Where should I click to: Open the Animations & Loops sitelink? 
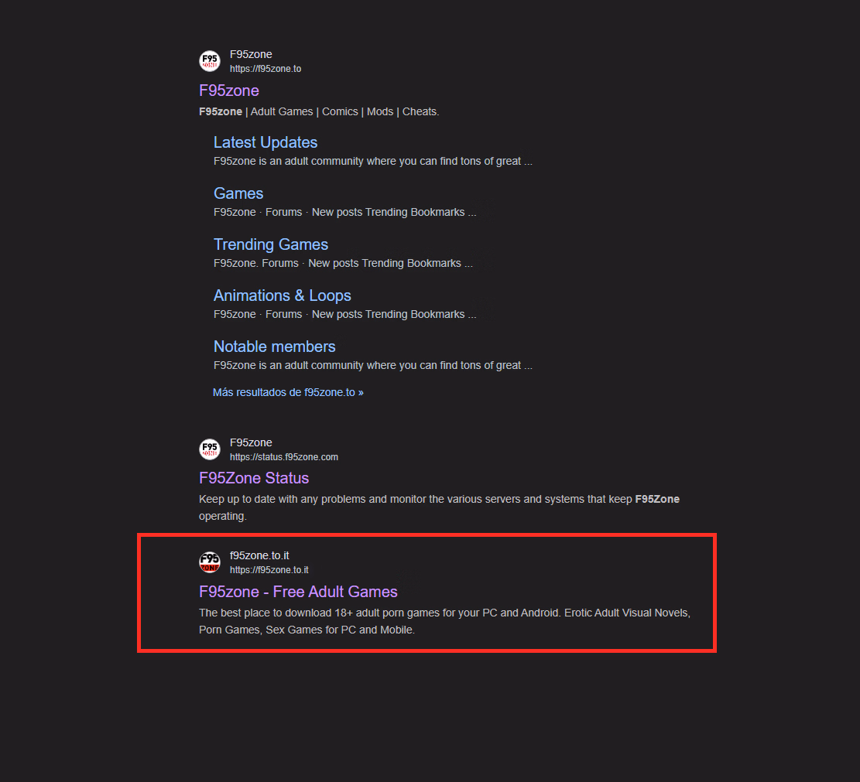tap(283, 295)
